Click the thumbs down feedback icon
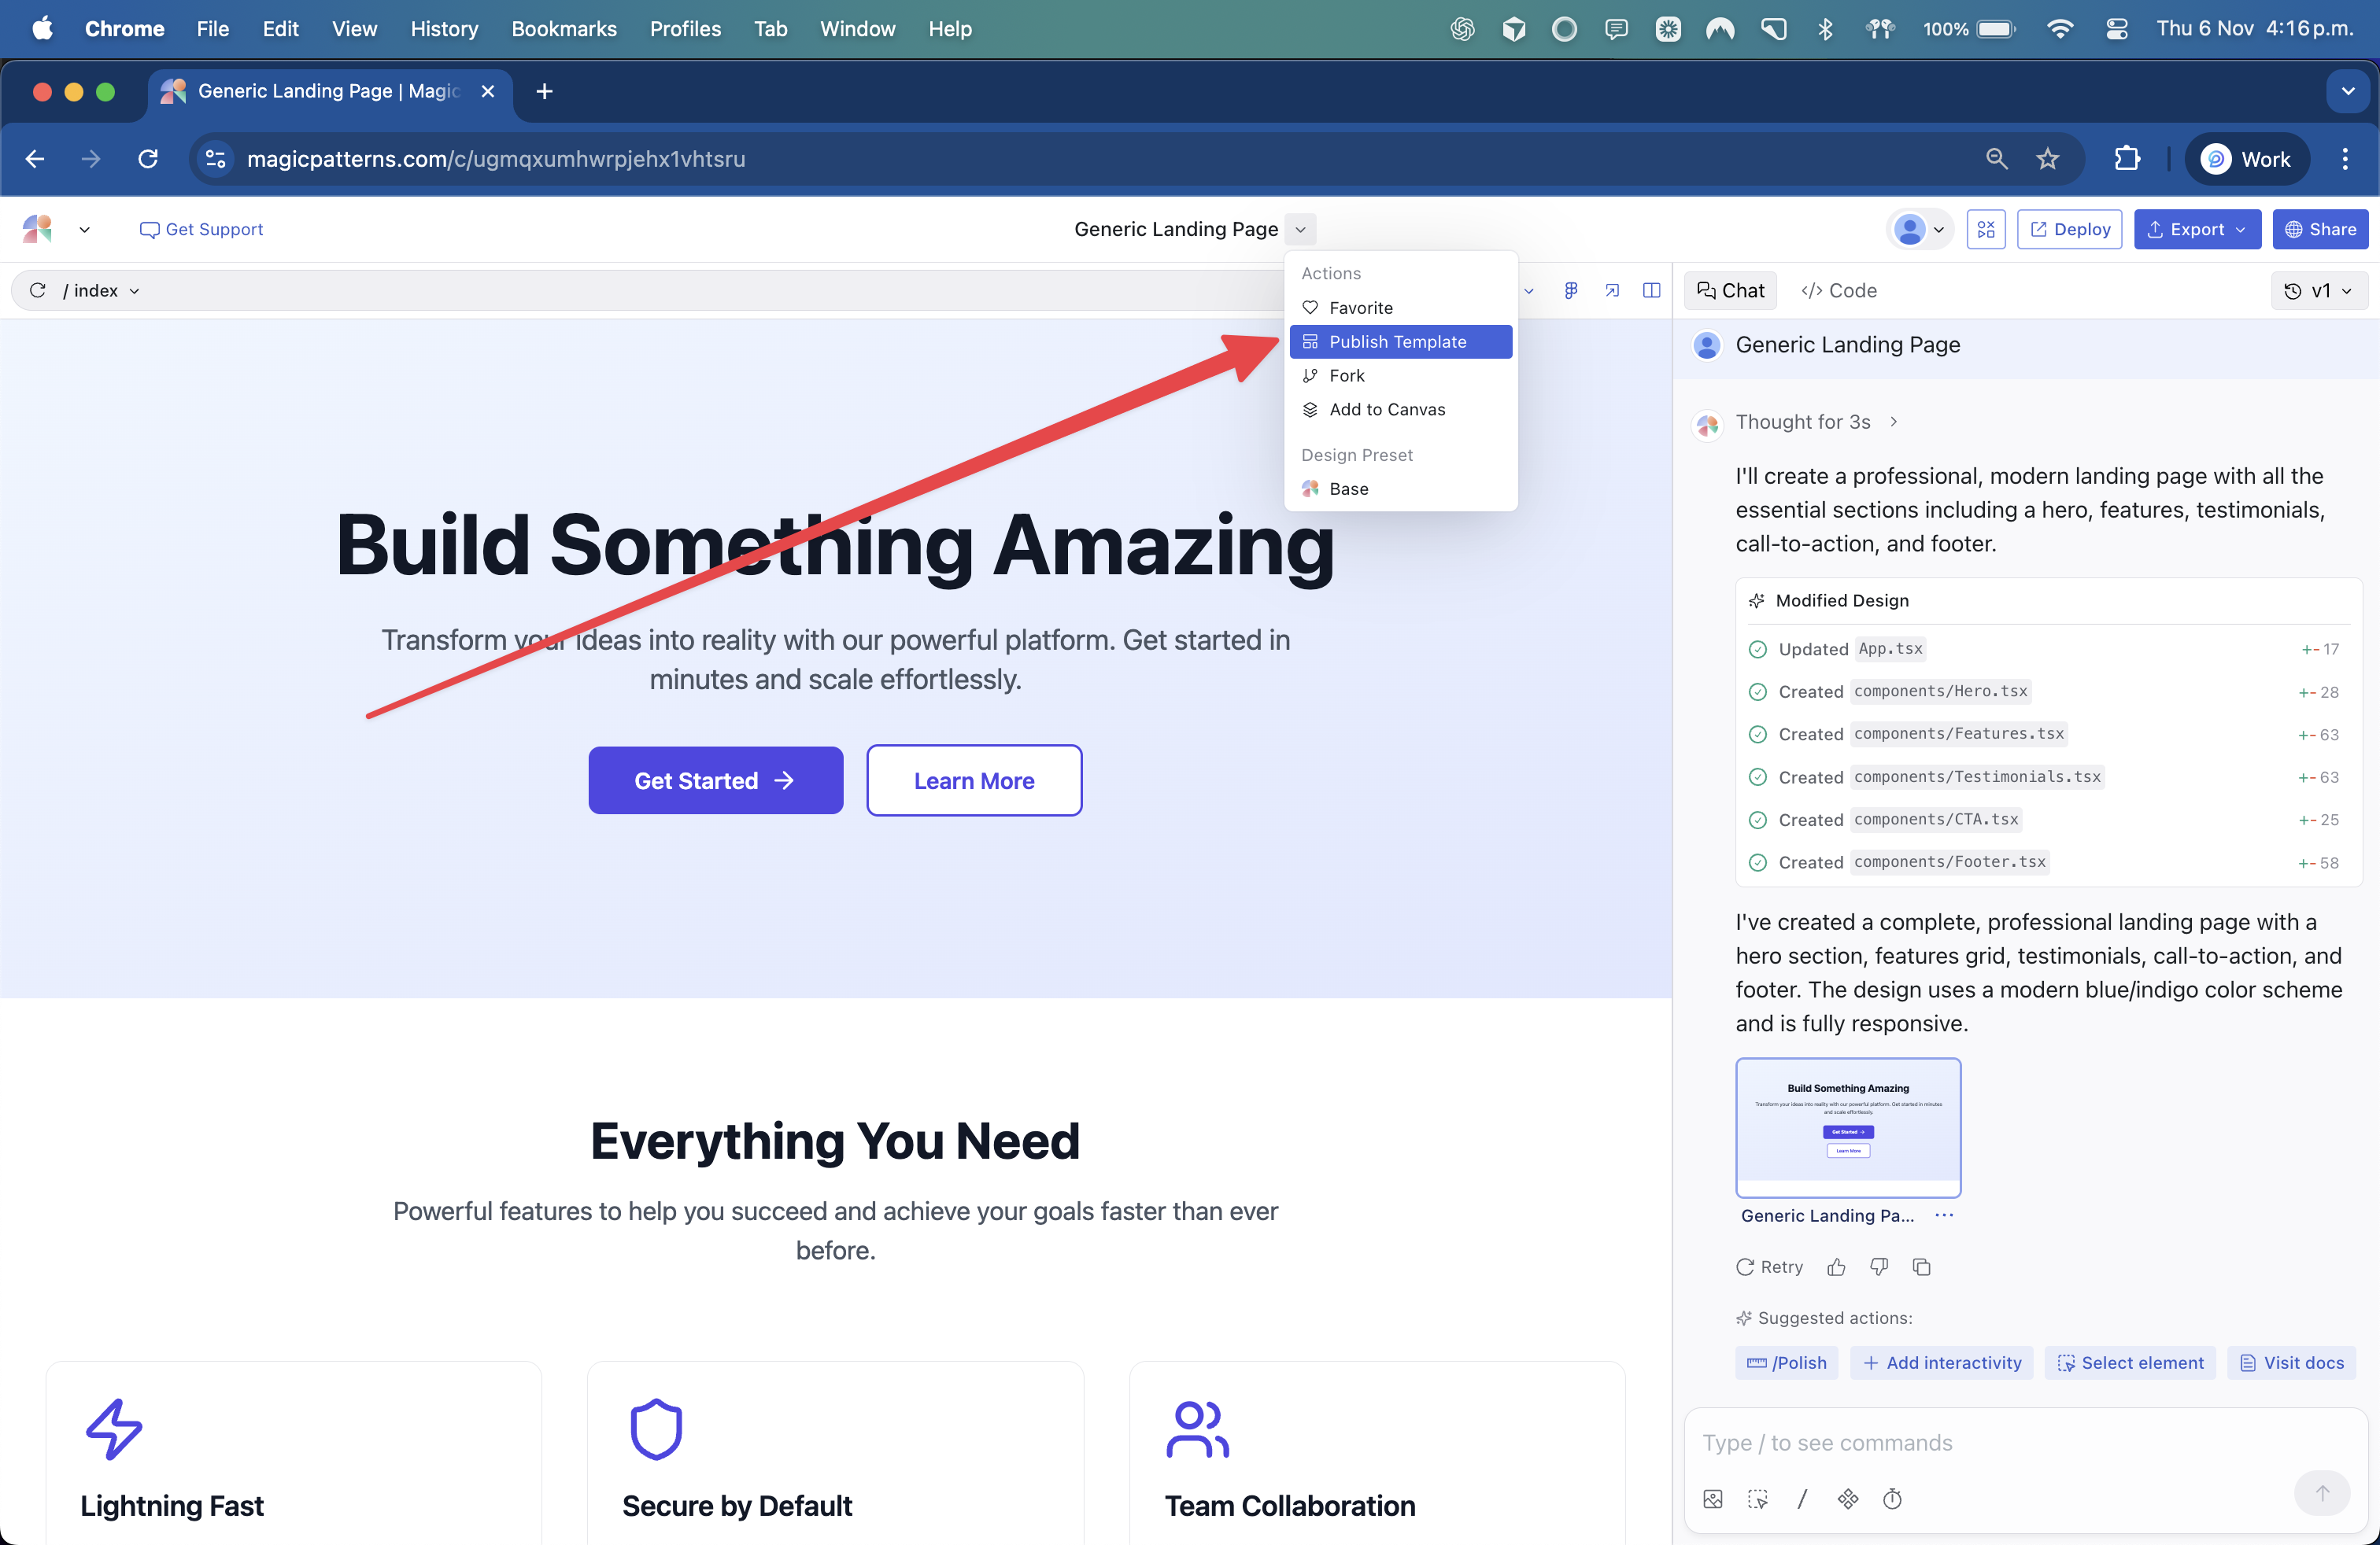This screenshot has height=1545, width=2380. 1879,1267
